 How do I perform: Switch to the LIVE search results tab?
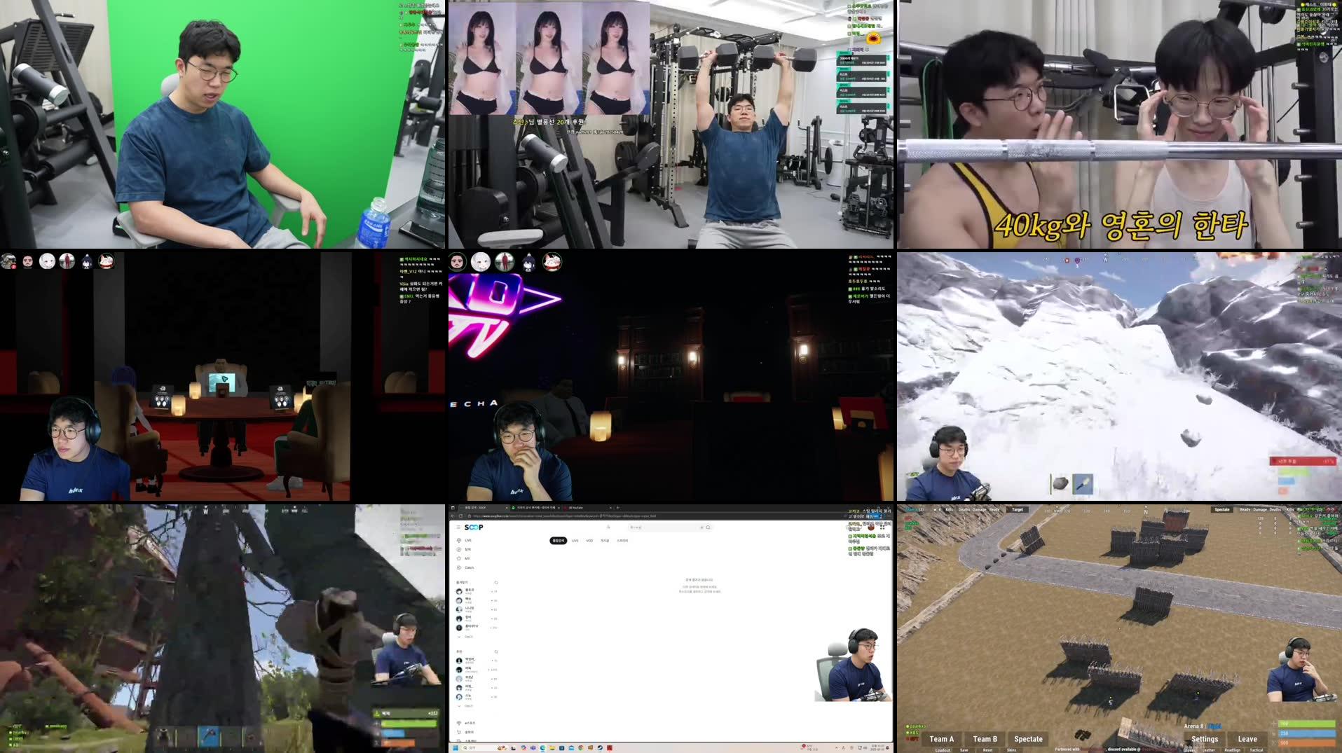pyautogui.click(x=575, y=541)
